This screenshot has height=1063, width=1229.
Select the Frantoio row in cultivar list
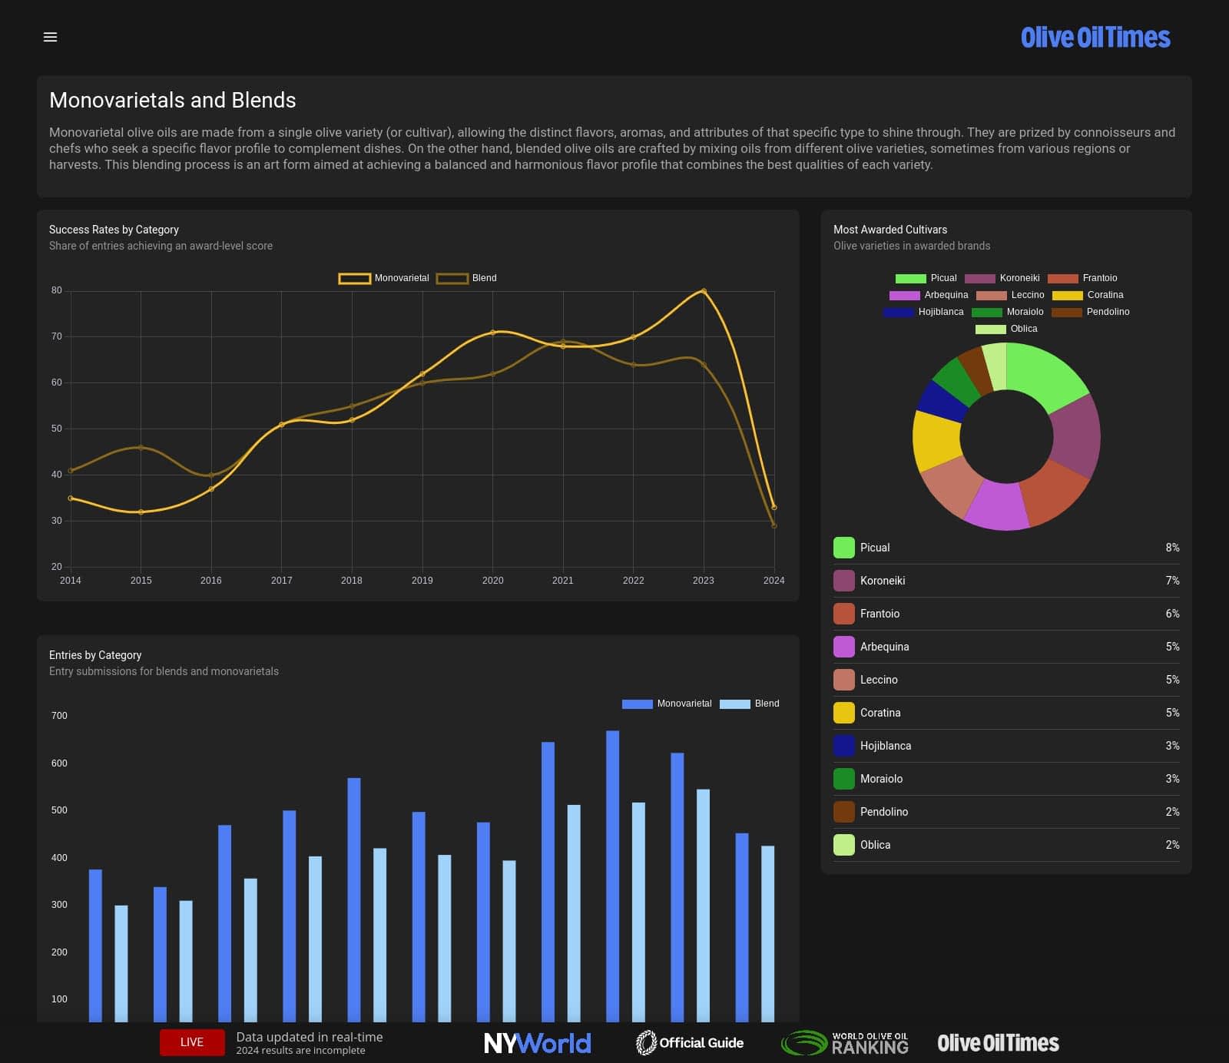tap(1006, 614)
